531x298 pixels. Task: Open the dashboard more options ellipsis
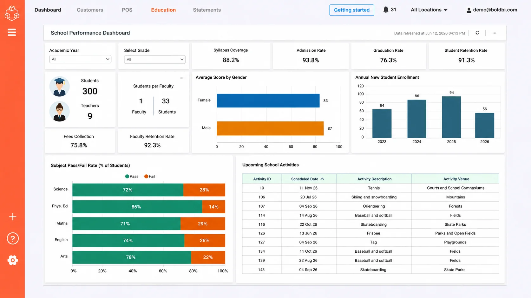point(494,33)
